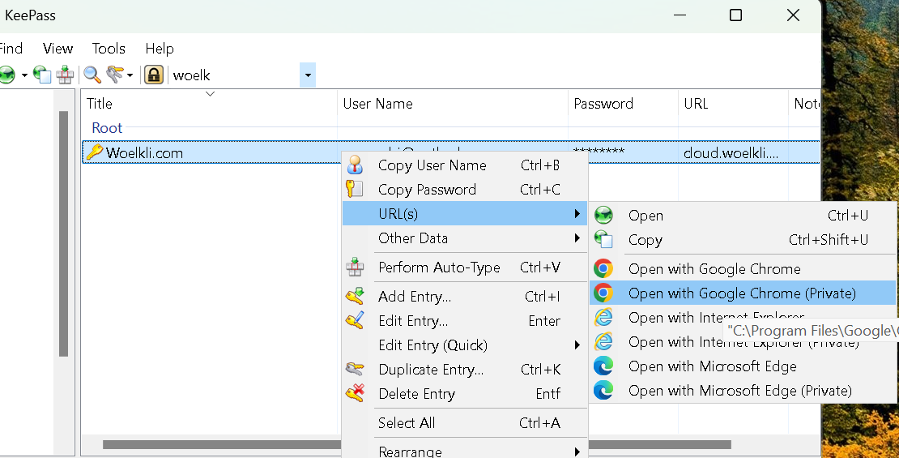Click the Edge icon of the Private option
Viewport: 899px width, 458px height.
coord(603,391)
